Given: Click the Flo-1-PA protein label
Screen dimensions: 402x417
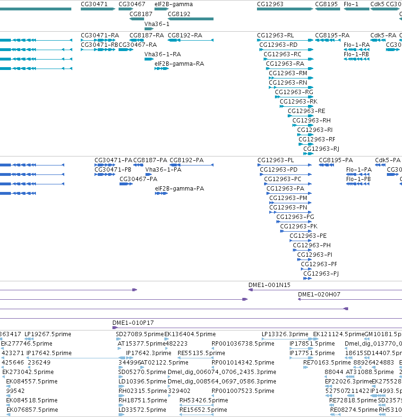Looking at the screenshot, I should pyautogui.click(x=359, y=170).
